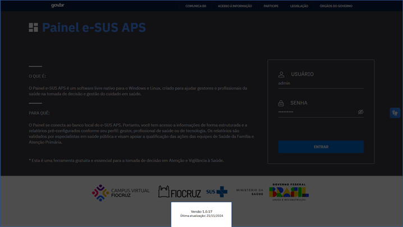Click the Ministério da Saúde logo
This screenshot has height=227, width=403.
(250, 192)
